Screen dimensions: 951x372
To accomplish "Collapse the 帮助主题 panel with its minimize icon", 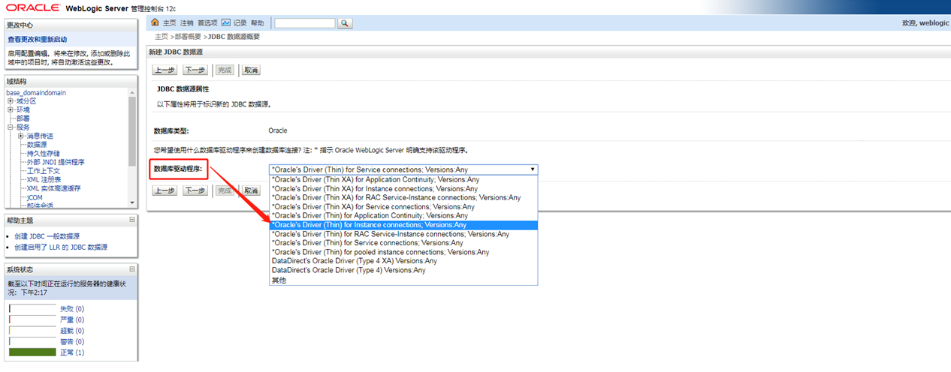I will (132, 220).
